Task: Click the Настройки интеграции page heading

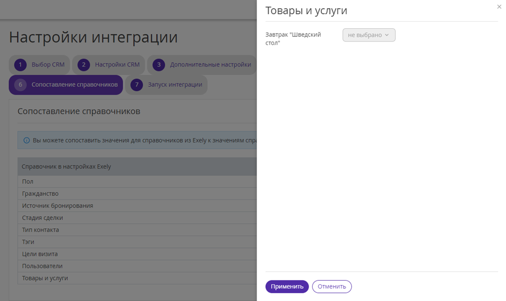Action: (93, 37)
